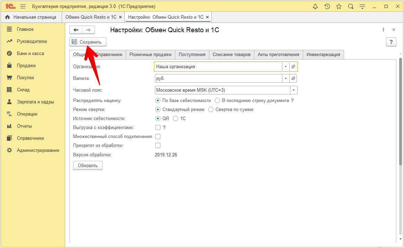This screenshot has width=404, height=248.
Task: Go to Начальная страница home tab
Action: (31, 17)
